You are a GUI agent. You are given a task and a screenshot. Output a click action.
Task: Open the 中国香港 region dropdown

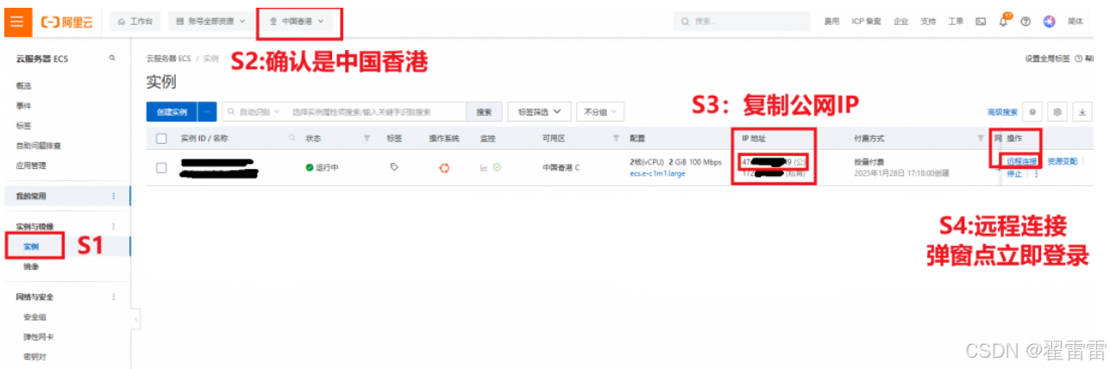(298, 21)
